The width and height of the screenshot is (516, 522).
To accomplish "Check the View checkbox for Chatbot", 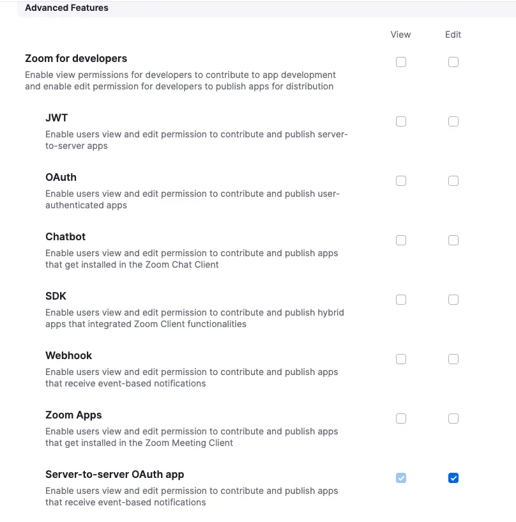I will 401,240.
